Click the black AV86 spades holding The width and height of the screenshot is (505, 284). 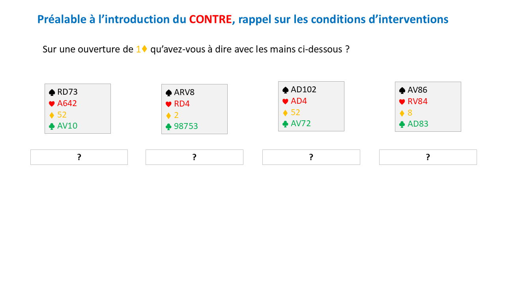(417, 90)
